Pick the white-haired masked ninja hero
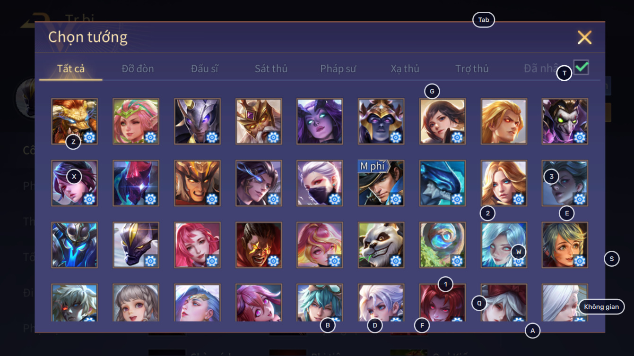634x356 pixels. coord(320,183)
